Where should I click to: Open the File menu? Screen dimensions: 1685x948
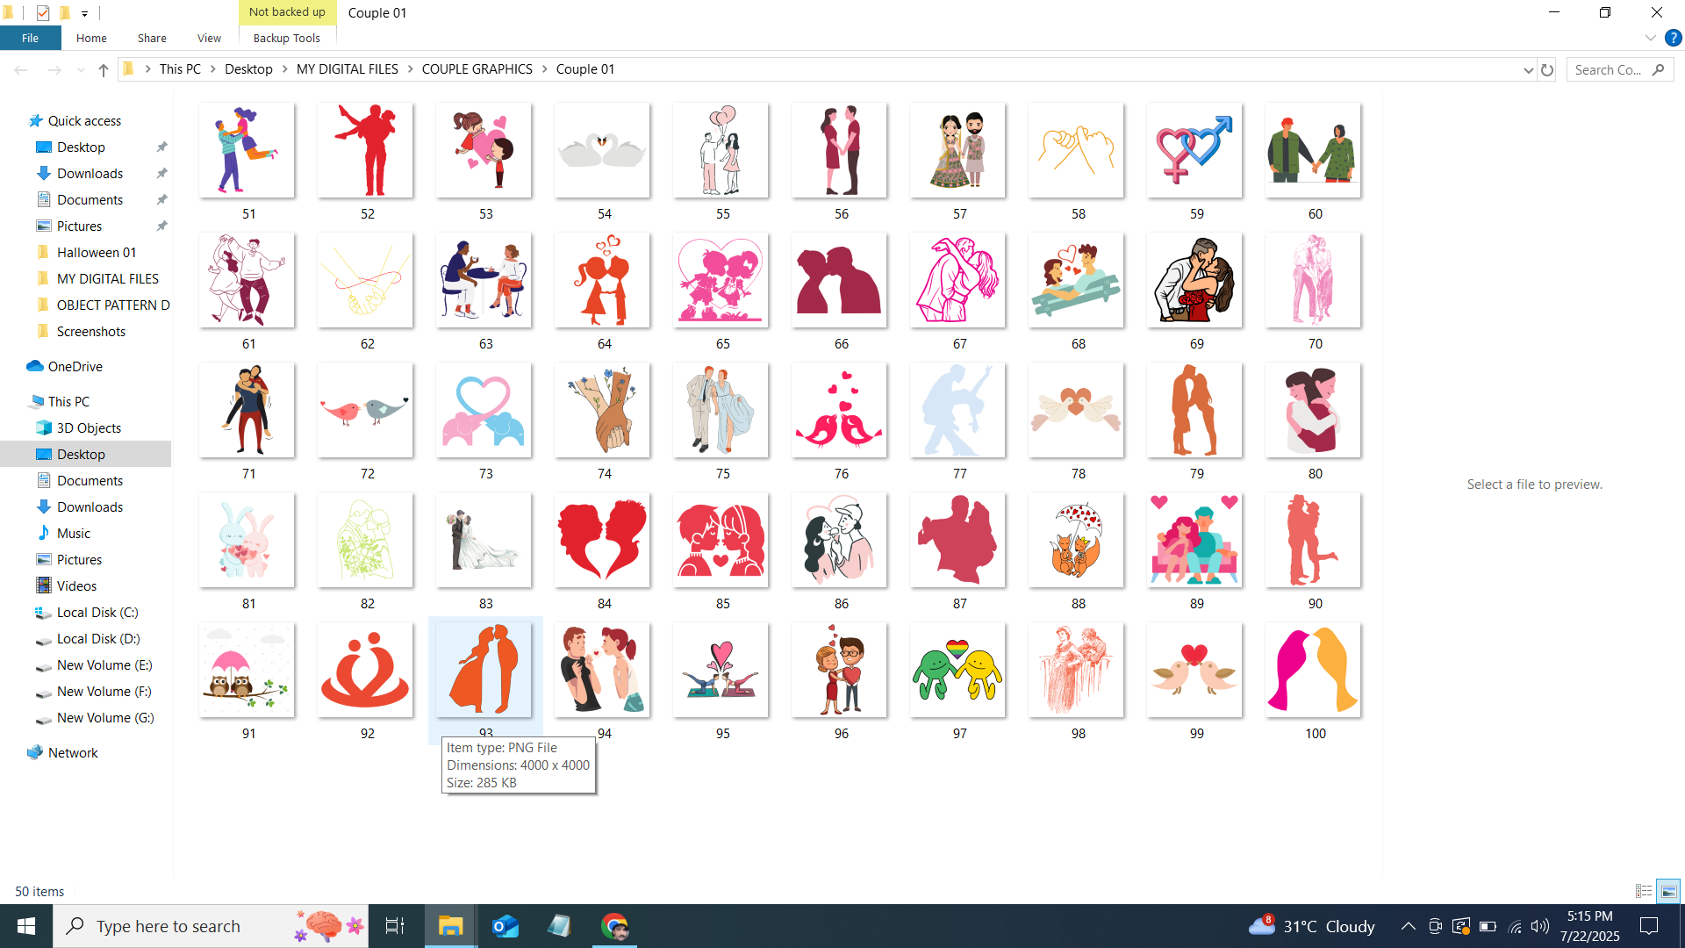tap(30, 38)
